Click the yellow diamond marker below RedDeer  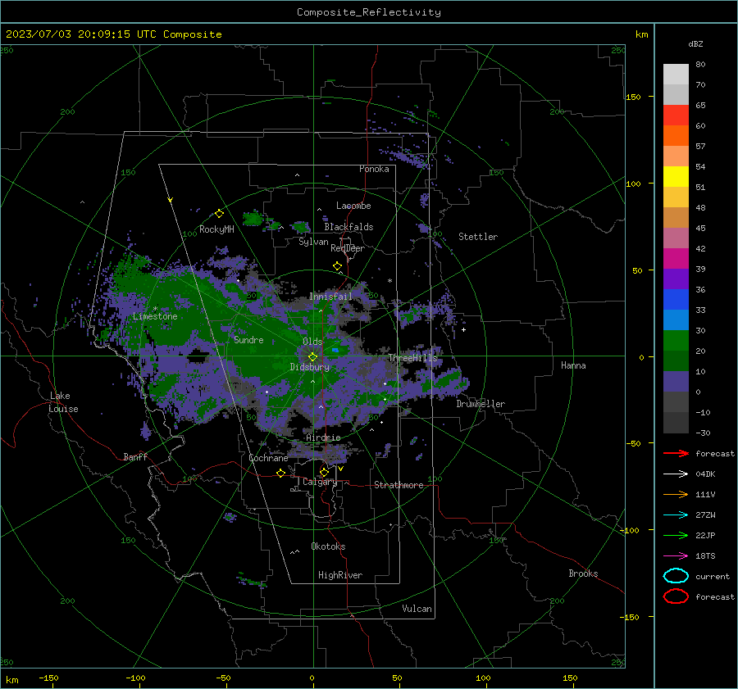337,265
